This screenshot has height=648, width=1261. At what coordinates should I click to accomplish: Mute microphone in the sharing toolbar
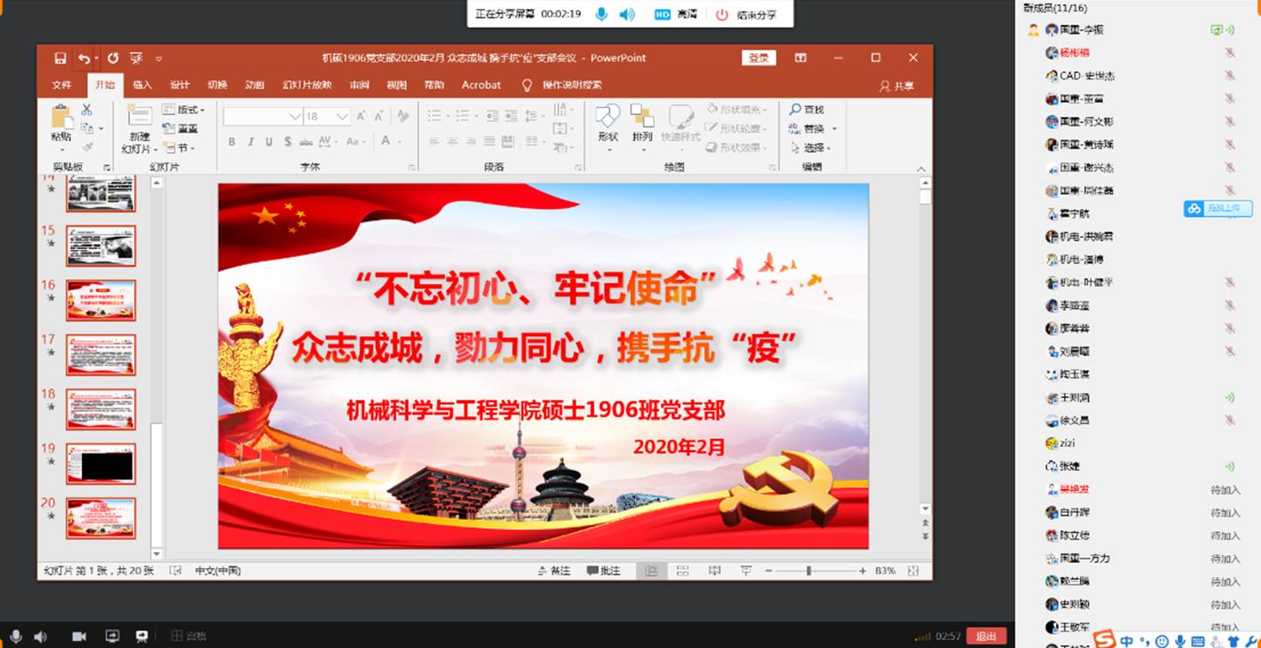pos(602,15)
